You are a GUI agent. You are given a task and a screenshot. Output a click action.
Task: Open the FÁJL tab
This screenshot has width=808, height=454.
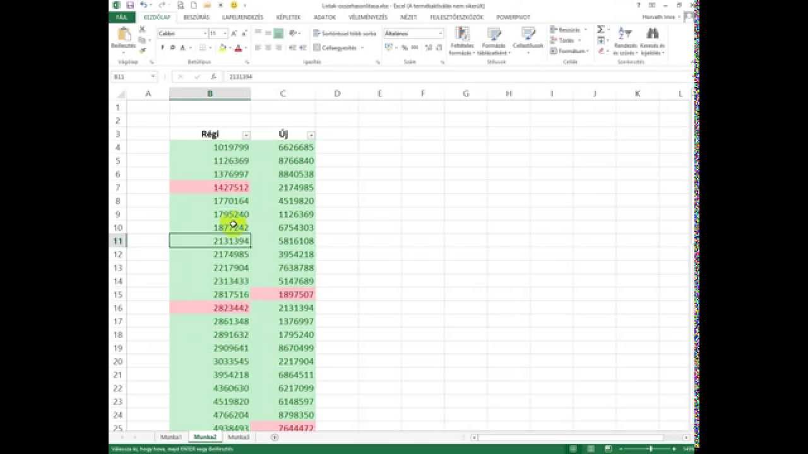click(122, 17)
